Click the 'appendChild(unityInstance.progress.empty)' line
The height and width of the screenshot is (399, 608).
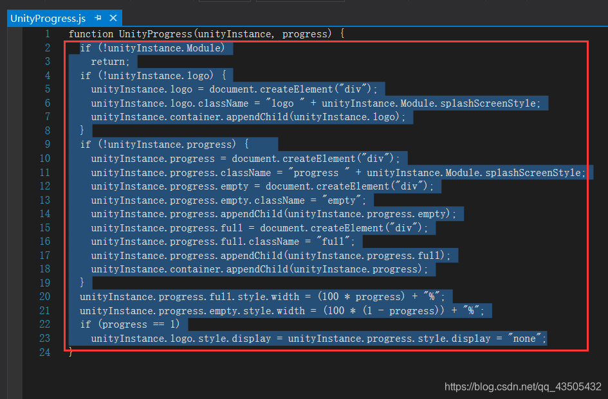(x=273, y=214)
